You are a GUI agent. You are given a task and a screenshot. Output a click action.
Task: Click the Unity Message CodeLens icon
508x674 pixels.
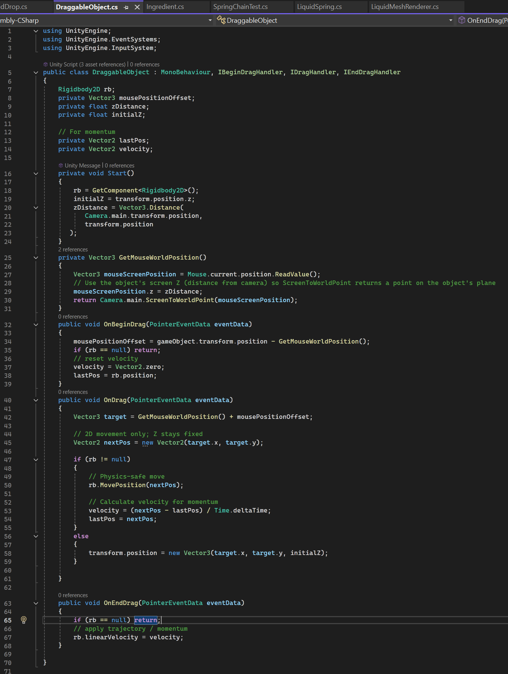[61, 166]
